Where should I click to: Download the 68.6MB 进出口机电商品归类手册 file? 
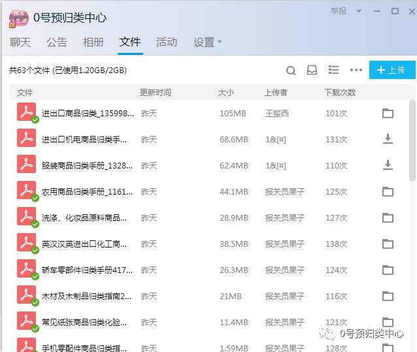click(388, 138)
